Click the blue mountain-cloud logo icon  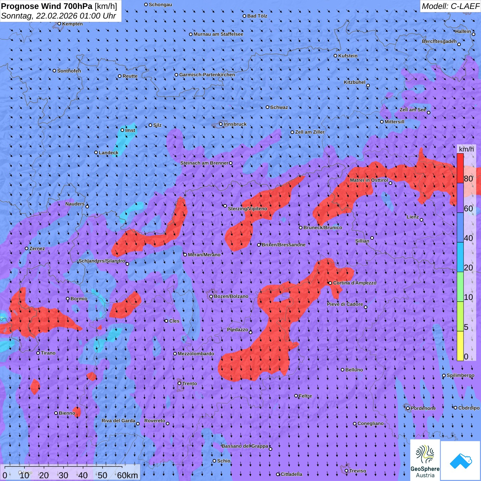coord(461,461)
